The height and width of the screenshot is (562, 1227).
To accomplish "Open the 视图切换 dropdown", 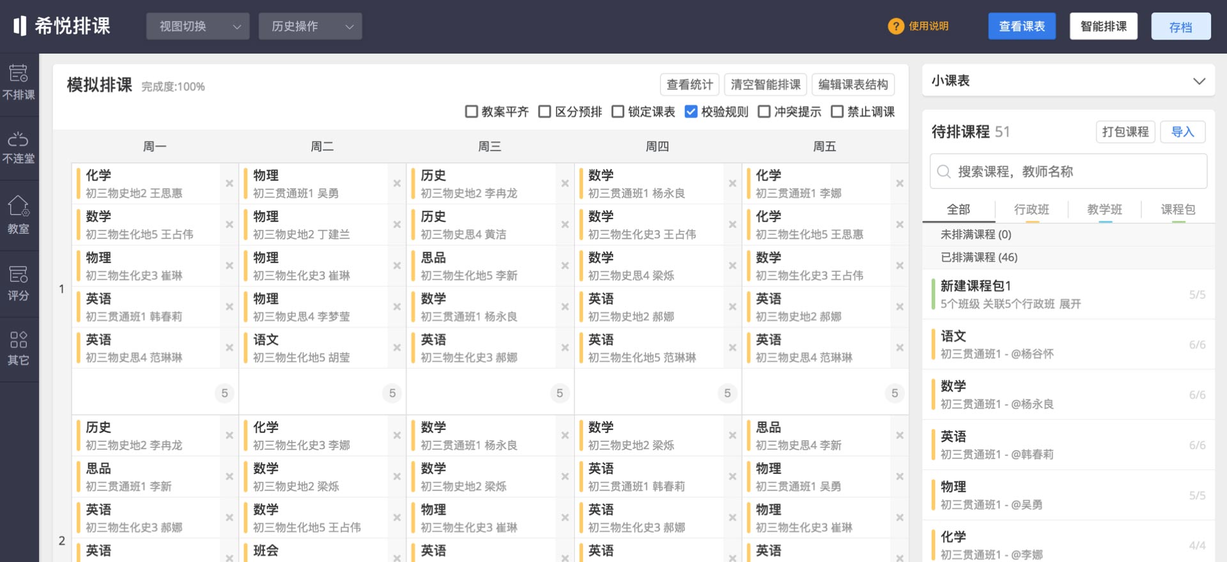I will point(197,26).
